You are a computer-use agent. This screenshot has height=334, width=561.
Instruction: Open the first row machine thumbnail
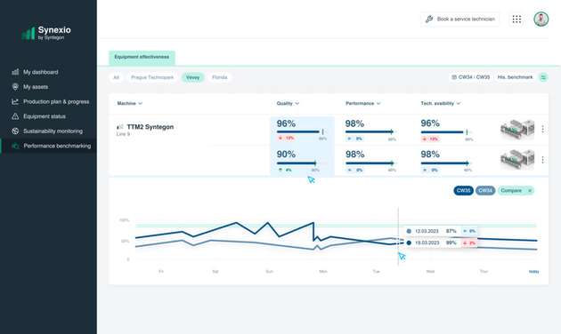(517, 129)
